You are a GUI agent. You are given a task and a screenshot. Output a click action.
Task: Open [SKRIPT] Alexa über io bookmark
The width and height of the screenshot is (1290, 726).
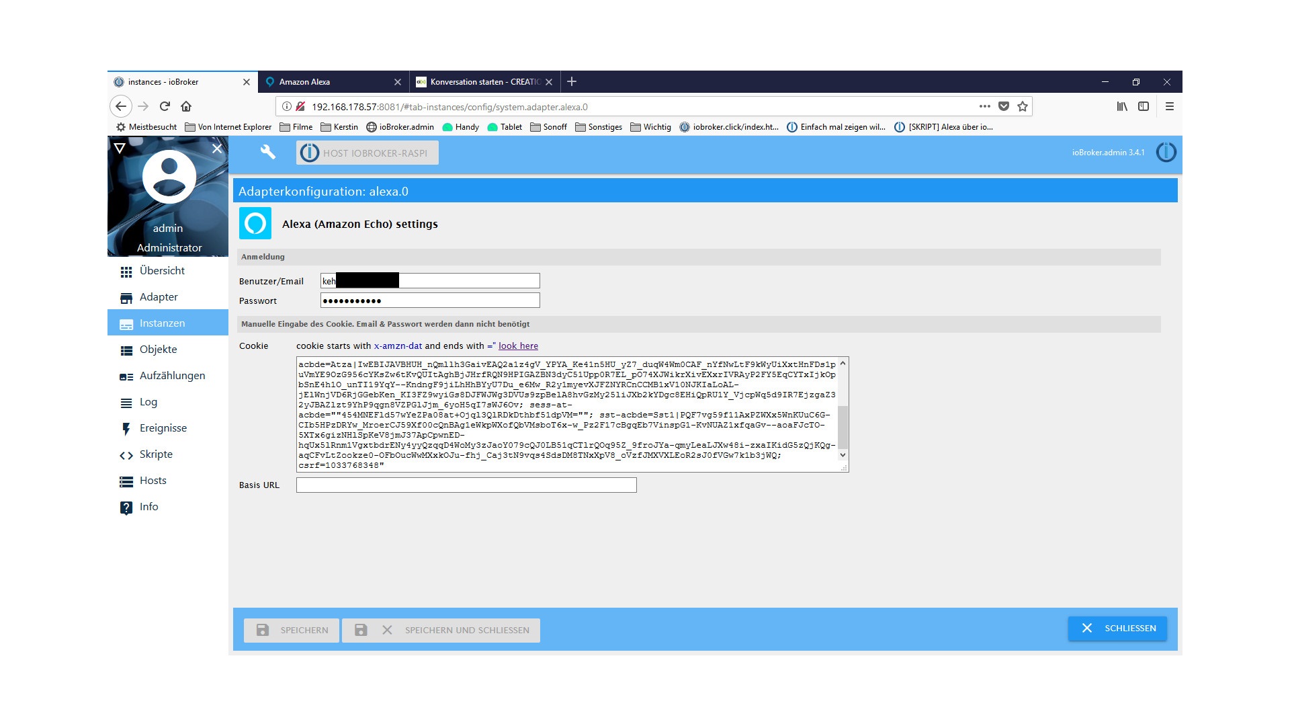click(944, 127)
